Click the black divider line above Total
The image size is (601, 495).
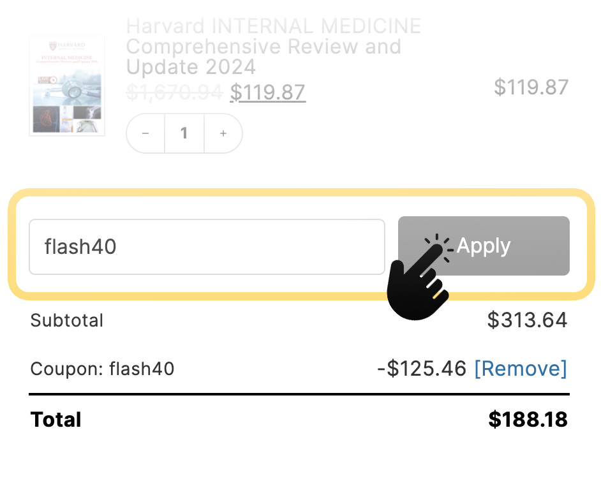pyautogui.click(x=299, y=394)
